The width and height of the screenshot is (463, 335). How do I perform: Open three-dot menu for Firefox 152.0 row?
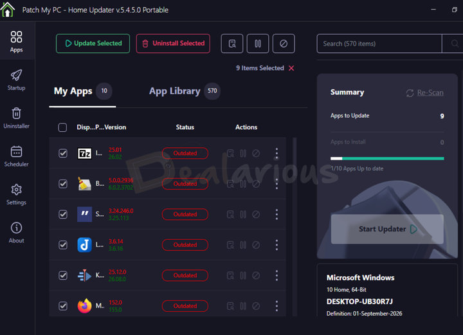coord(277,306)
